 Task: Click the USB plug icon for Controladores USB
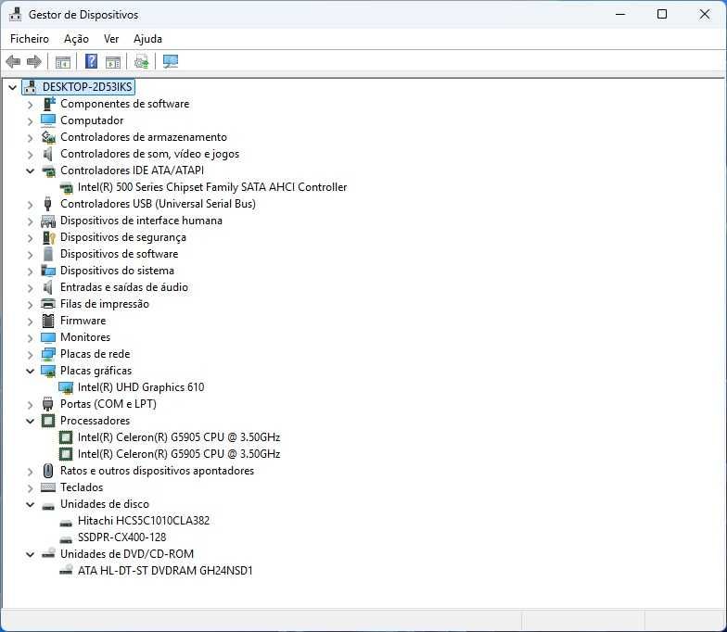(x=48, y=204)
